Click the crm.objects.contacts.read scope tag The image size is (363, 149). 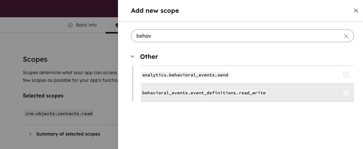coord(59,114)
